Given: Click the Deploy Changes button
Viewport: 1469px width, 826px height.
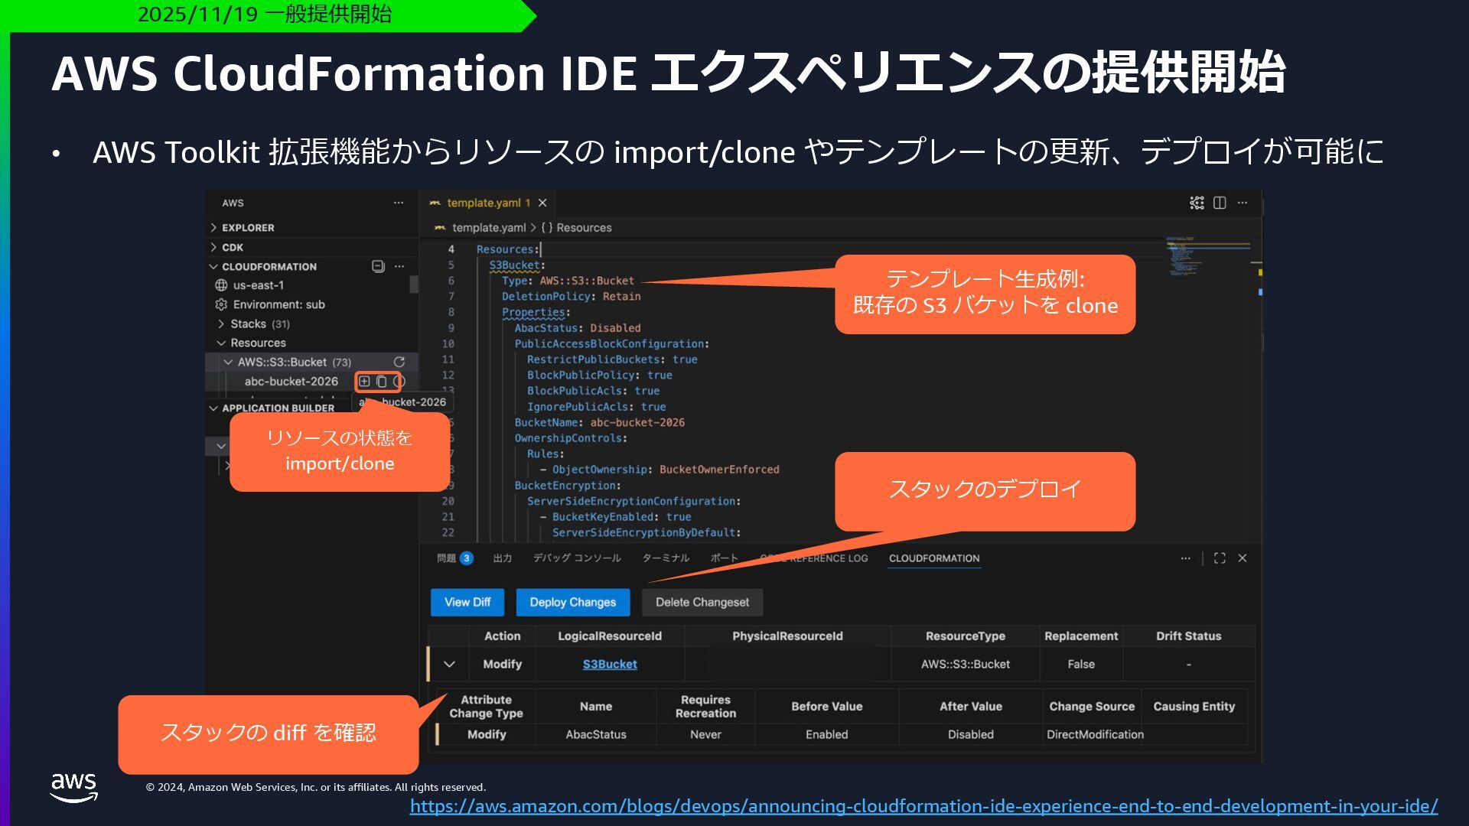Looking at the screenshot, I should tap(572, 602).
